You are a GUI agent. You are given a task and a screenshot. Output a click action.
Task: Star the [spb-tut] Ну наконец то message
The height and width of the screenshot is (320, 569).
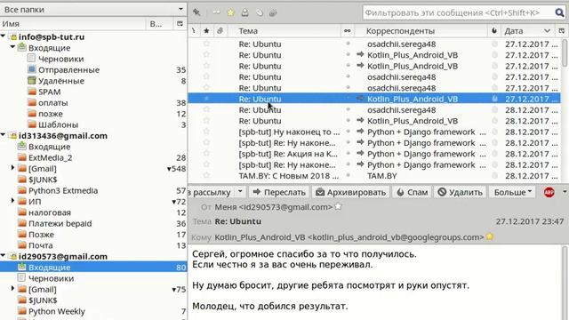(206, 132)
